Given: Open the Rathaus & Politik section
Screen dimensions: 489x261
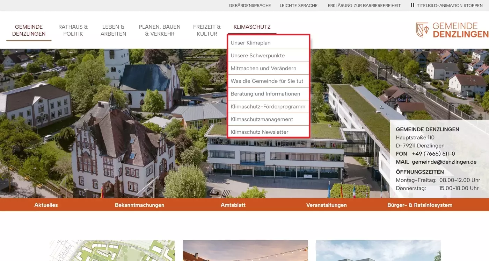Looking at the screenshot, I should 73,30.
